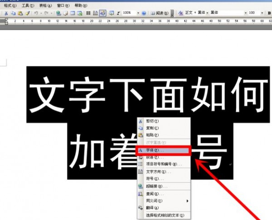Expand the toolbar options chevron after 阅读

[x=172, y=13]
